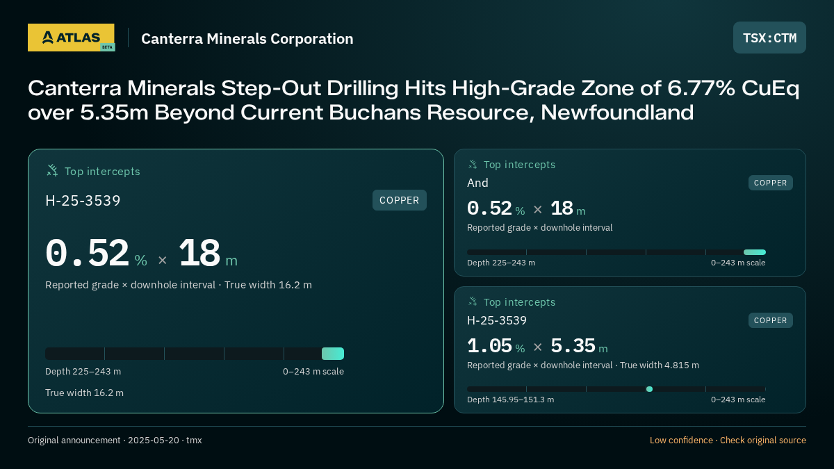Click 'Depth 225–243 m' in large card
Viewport: 834px width, 469px height.
click(x=83, y=371)
